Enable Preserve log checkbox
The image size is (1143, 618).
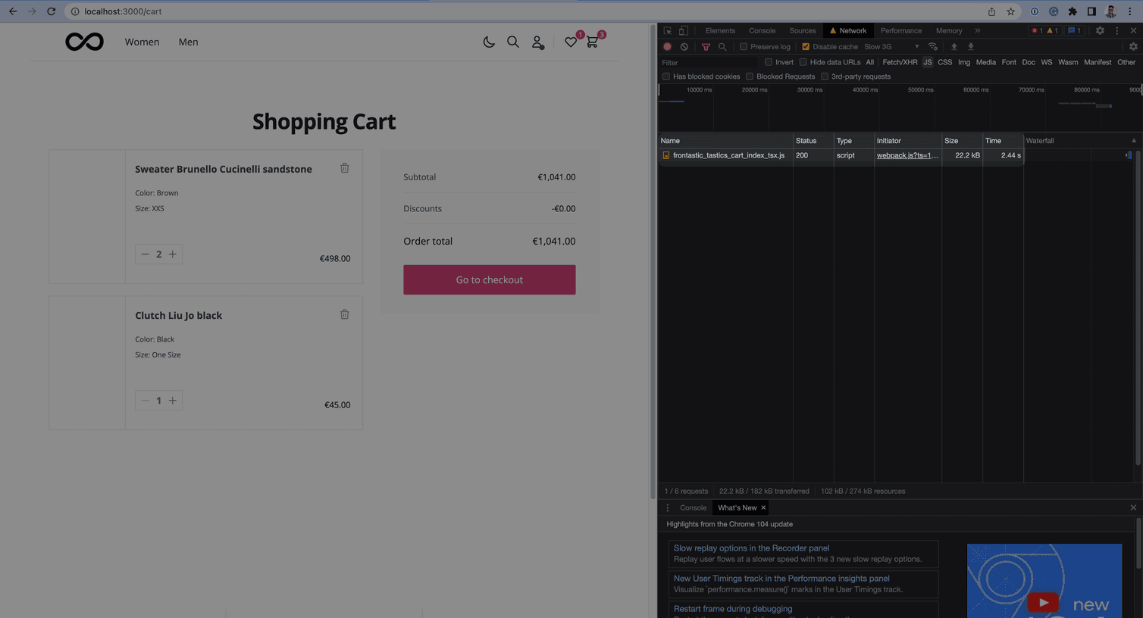tap(743, 46)
